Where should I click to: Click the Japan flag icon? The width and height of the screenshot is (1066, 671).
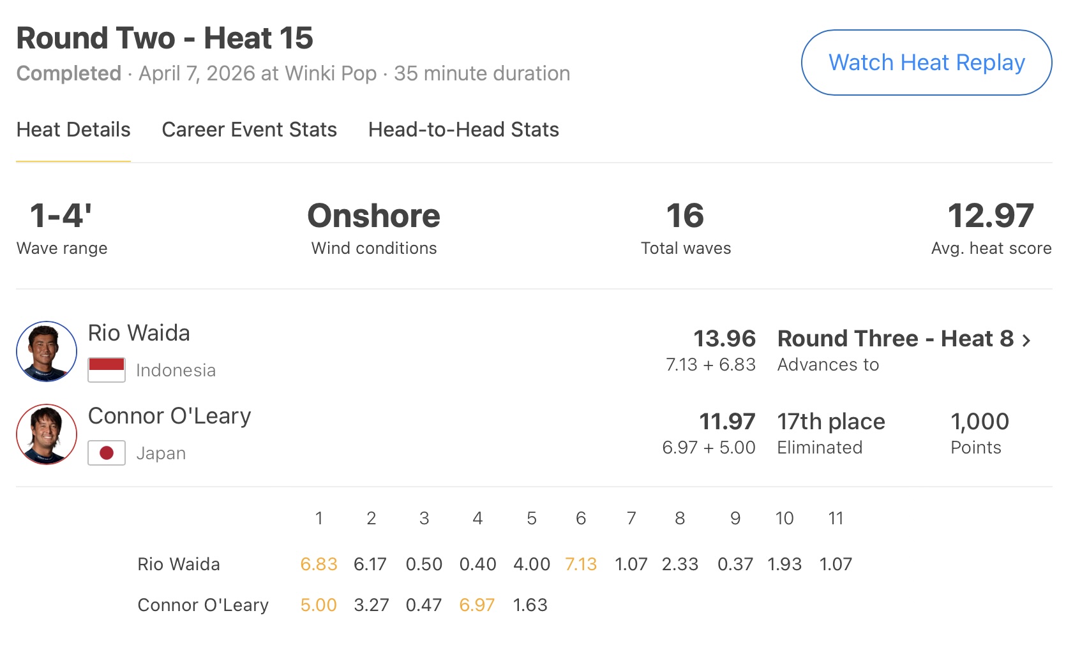107,453
